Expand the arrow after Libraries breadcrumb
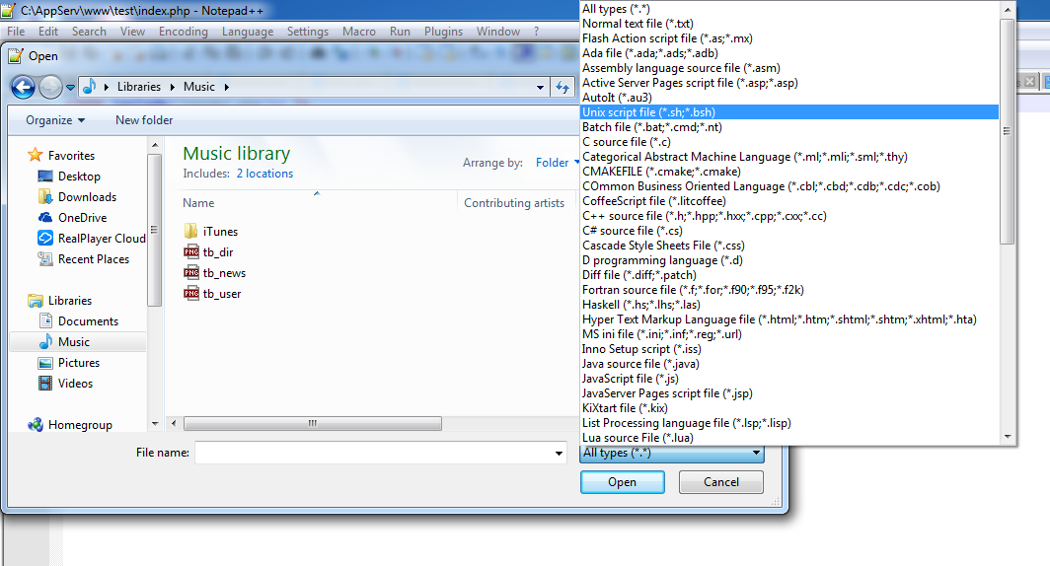The height and width of the screenshot is (566, 1050). 172,87
